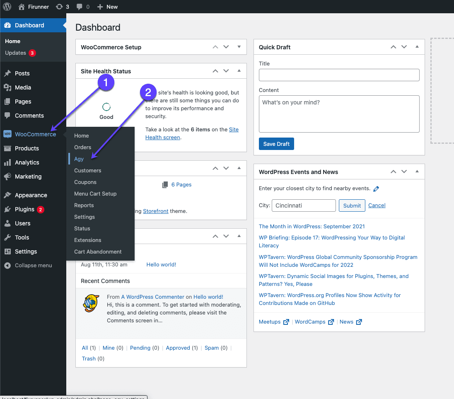Click the Appearance paintbrush icon

click(7, 195)
